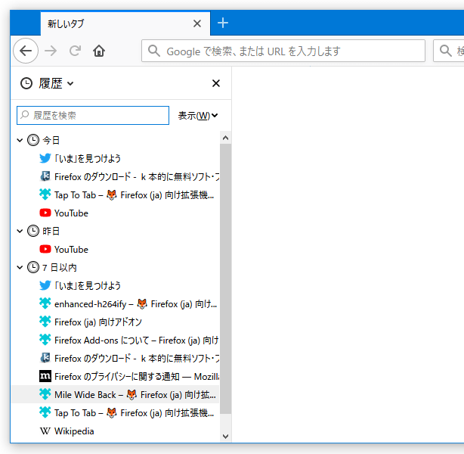Screen dimensions: 464x454
Task: Click the magnifier icon in address bar
Action: click(x=154, y=51)
